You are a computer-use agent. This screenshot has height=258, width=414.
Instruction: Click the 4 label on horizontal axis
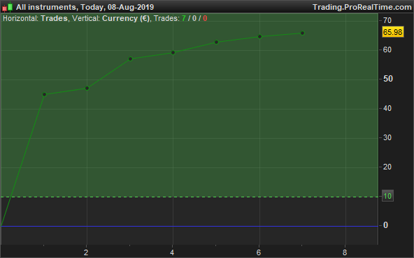point(172,252)
